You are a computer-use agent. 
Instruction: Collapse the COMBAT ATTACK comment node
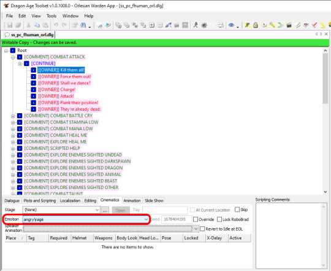pyautogui.click(x=13, y=57)
